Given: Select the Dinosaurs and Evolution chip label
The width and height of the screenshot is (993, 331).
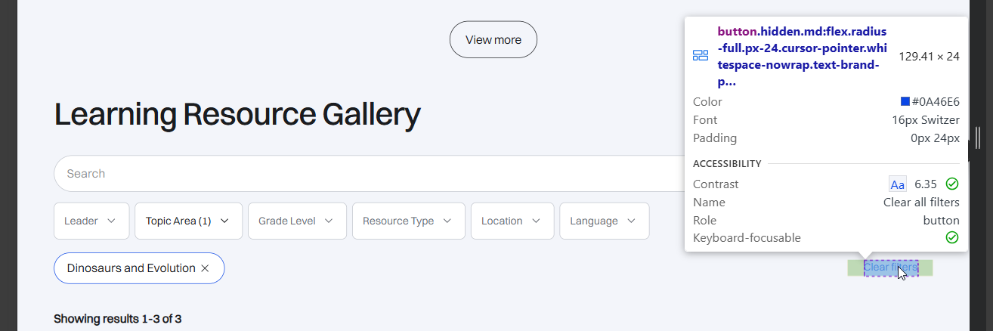Looking at the screenshot, I should (x=131, y=268).
